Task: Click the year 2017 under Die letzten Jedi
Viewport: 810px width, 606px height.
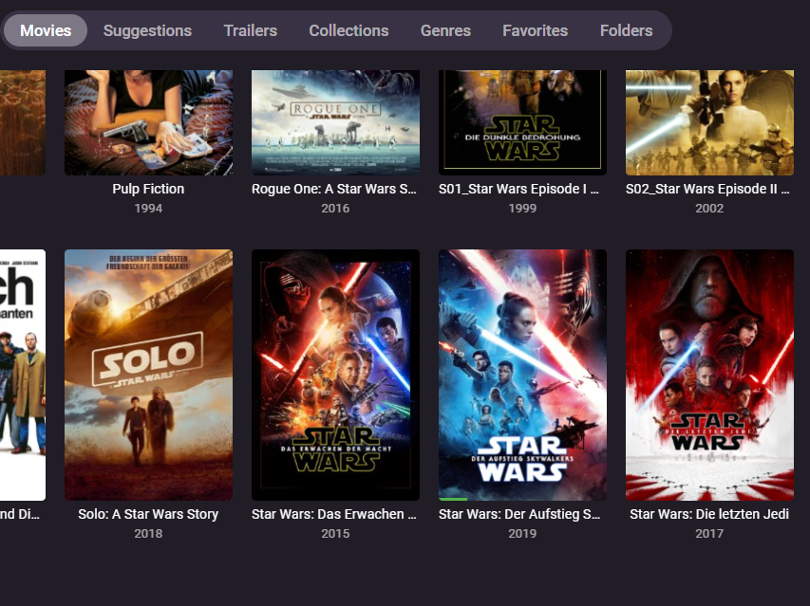Action: coord(709,534)
